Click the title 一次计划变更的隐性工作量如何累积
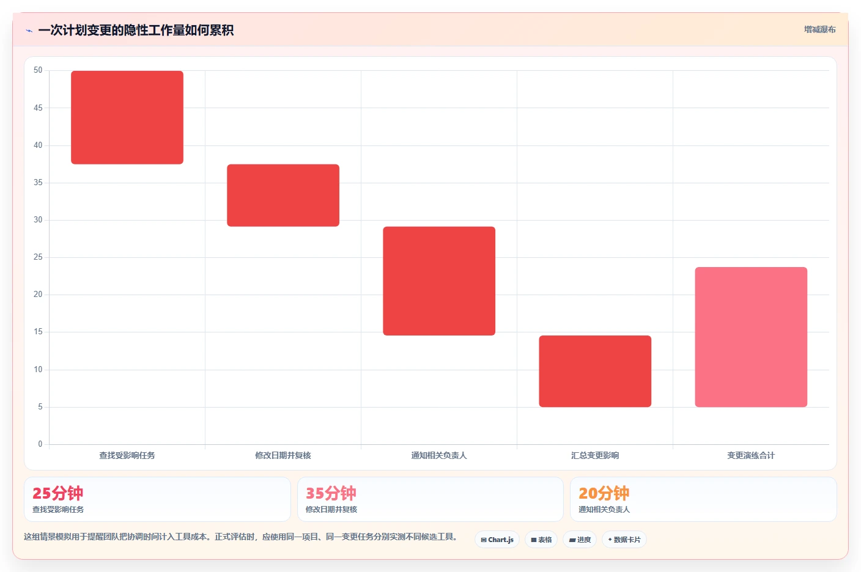This screenshot has height=572, width=861. click(x=136, y=31)
